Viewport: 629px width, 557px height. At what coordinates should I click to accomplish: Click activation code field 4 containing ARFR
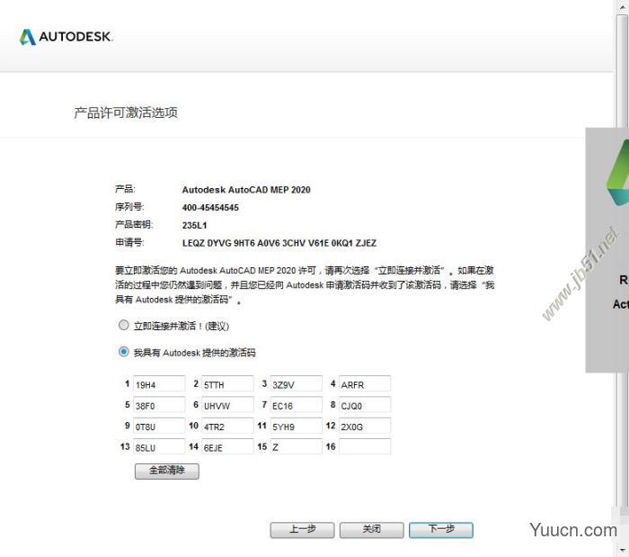point(365,383)
